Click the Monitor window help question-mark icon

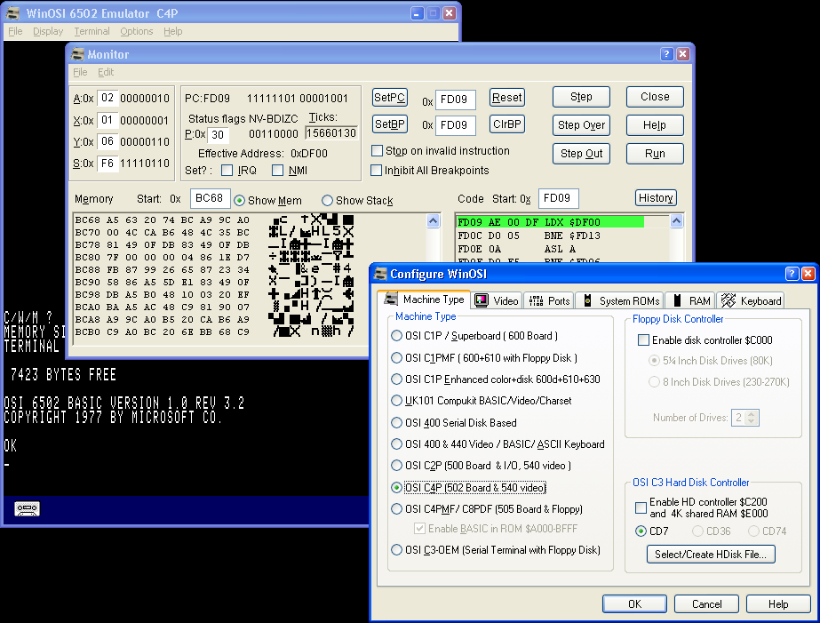(666, 54)
